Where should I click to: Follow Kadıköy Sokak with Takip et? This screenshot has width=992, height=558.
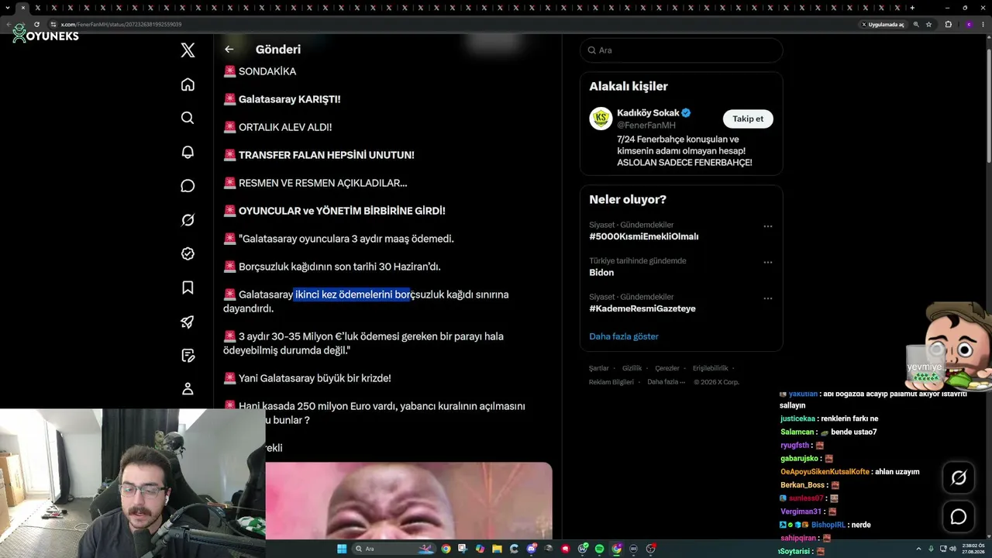[x=748, y=119]
